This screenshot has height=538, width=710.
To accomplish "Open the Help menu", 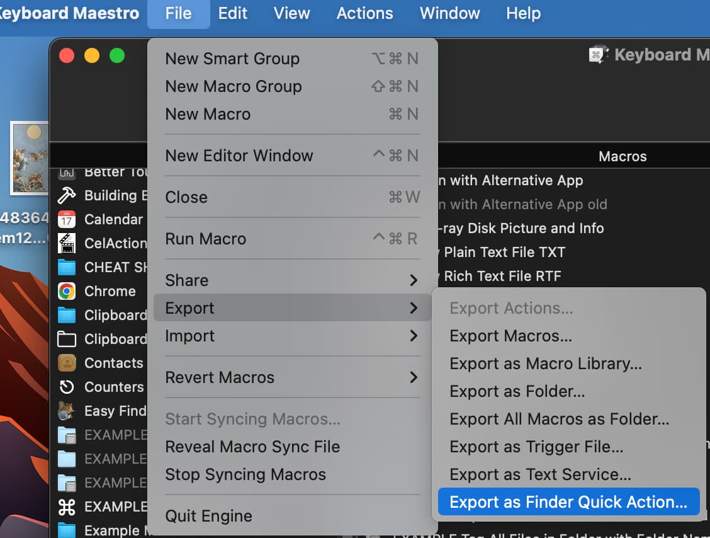I will [x=523, y=14].
